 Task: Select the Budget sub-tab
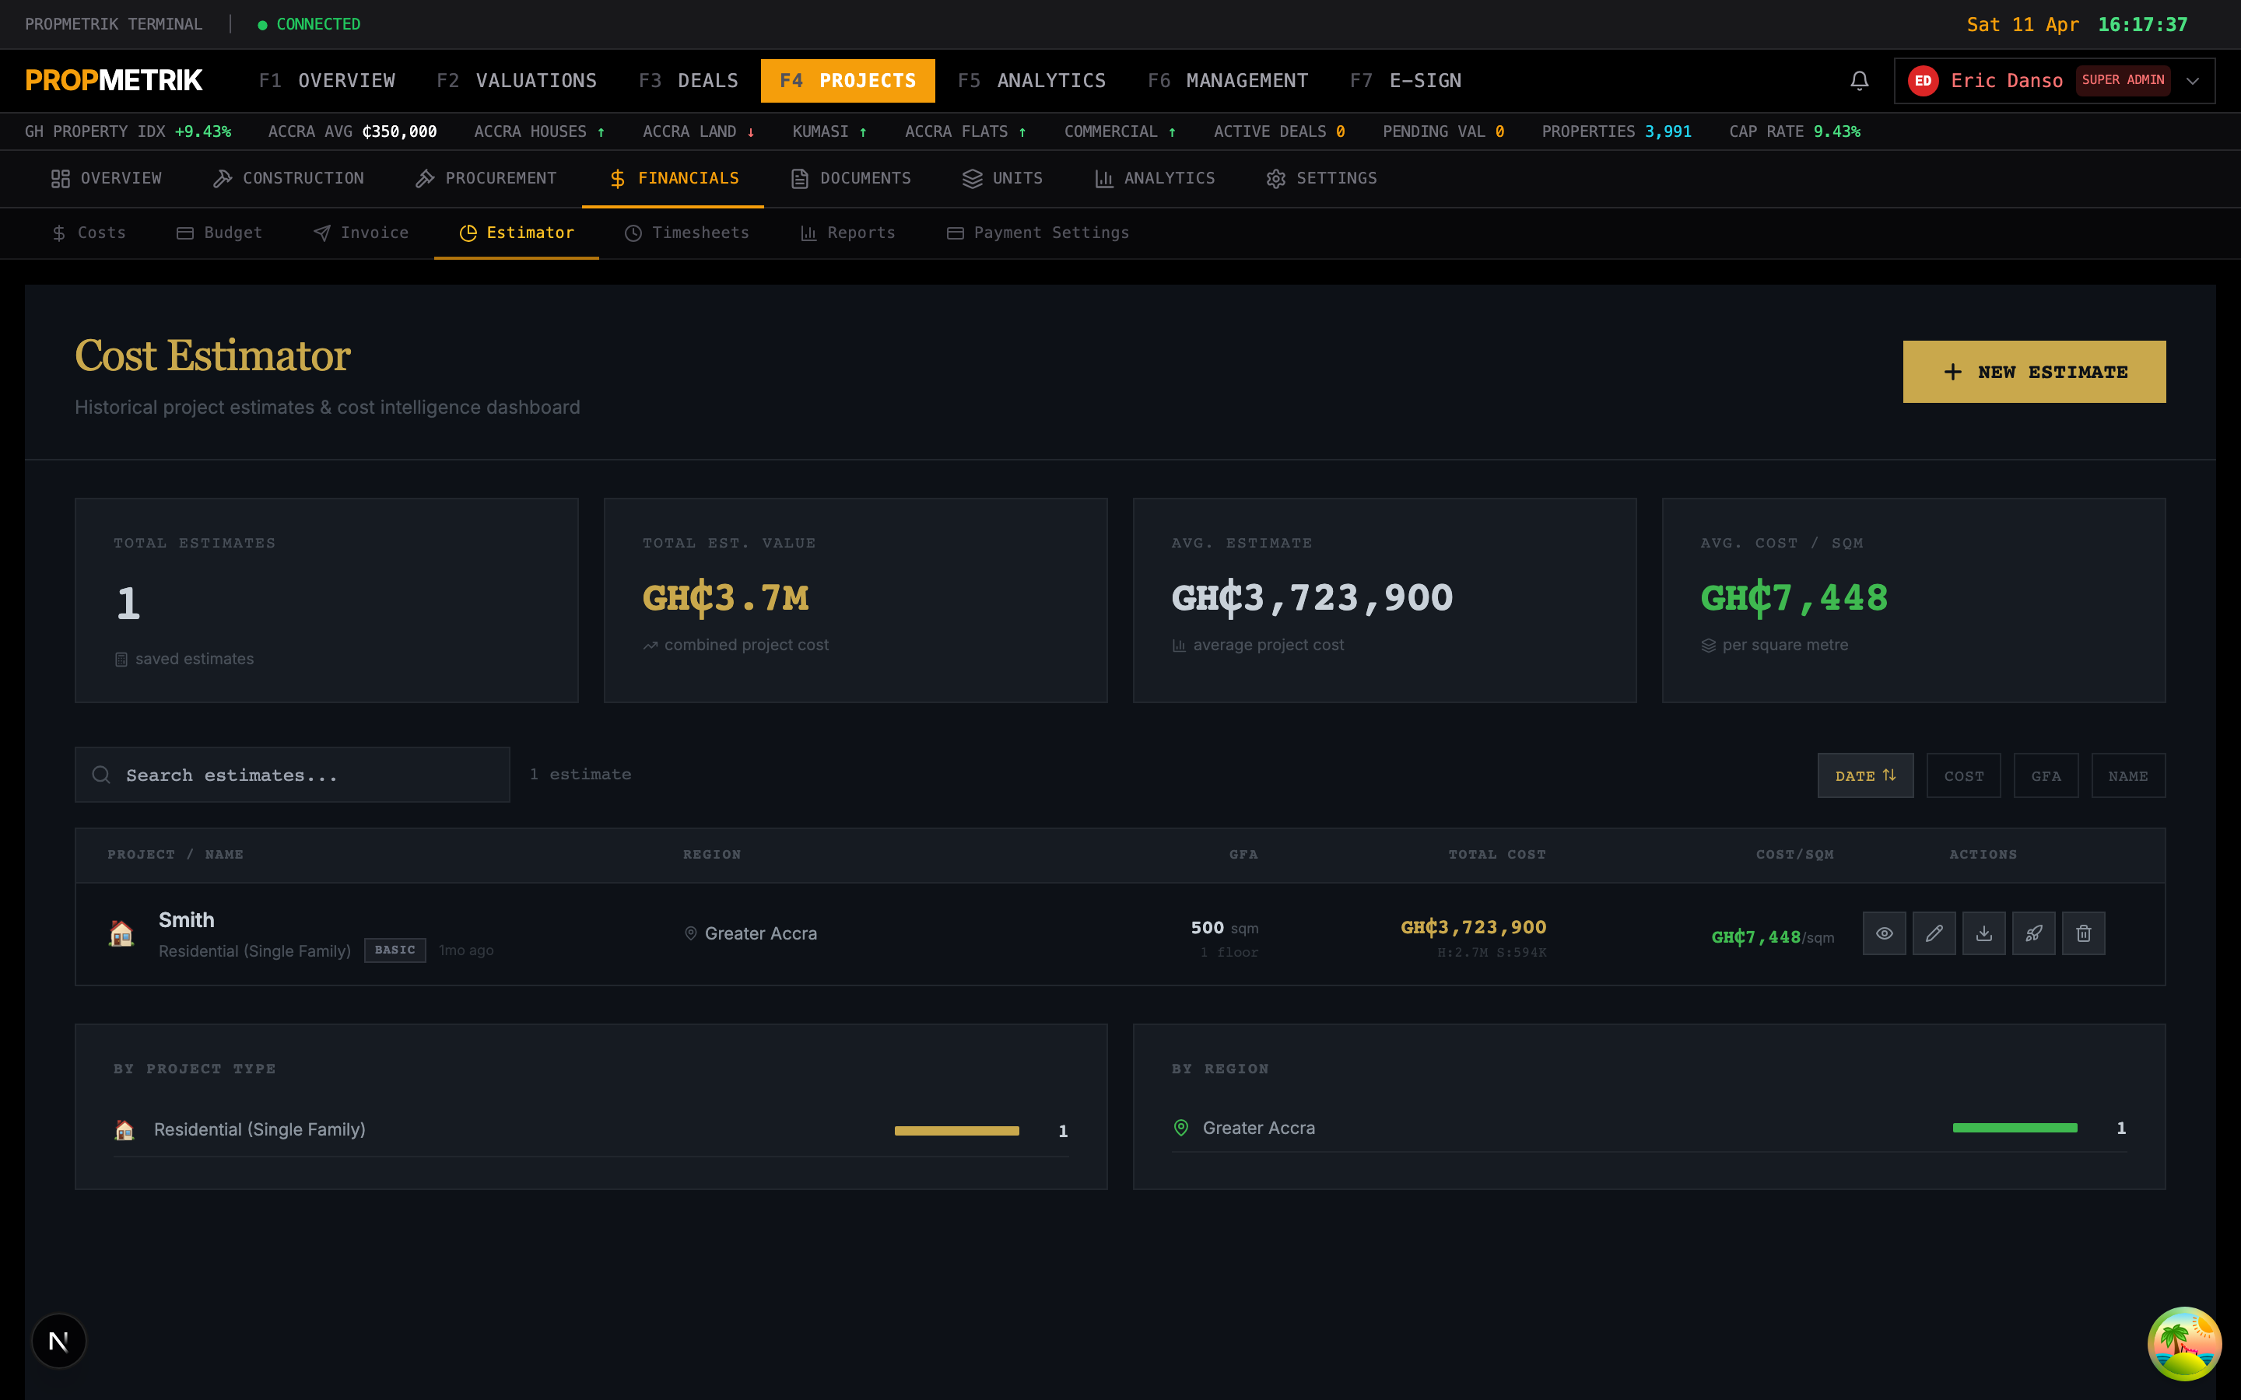click(219, 233)
